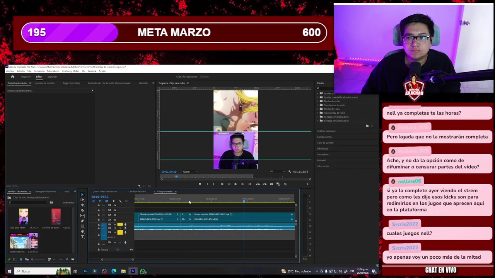This screenshot has height=278, width=495.
Task: Toggle Linked Selection in the timeline
Action: point(107,201)
